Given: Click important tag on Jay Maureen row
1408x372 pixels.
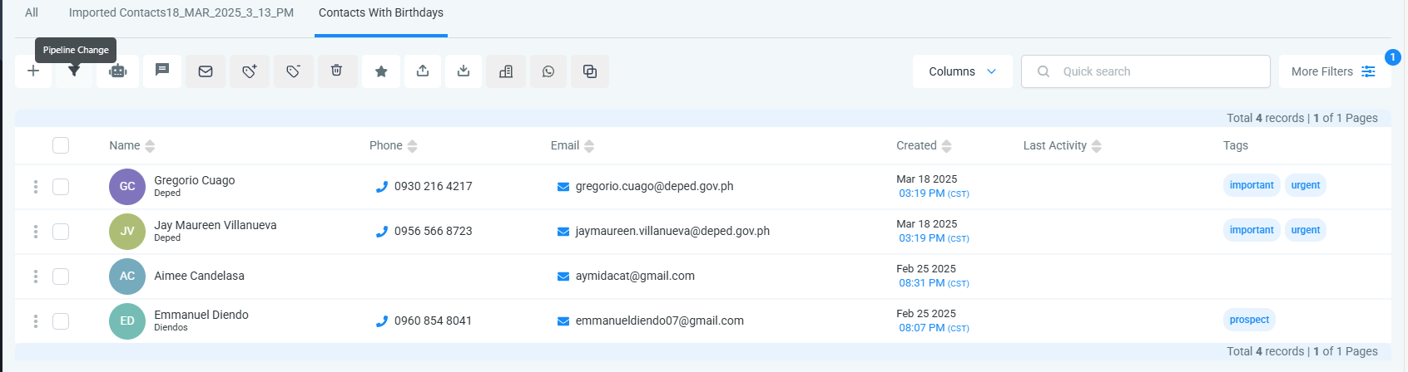Looking at the screenshot, I should (x=1252, y=230).
